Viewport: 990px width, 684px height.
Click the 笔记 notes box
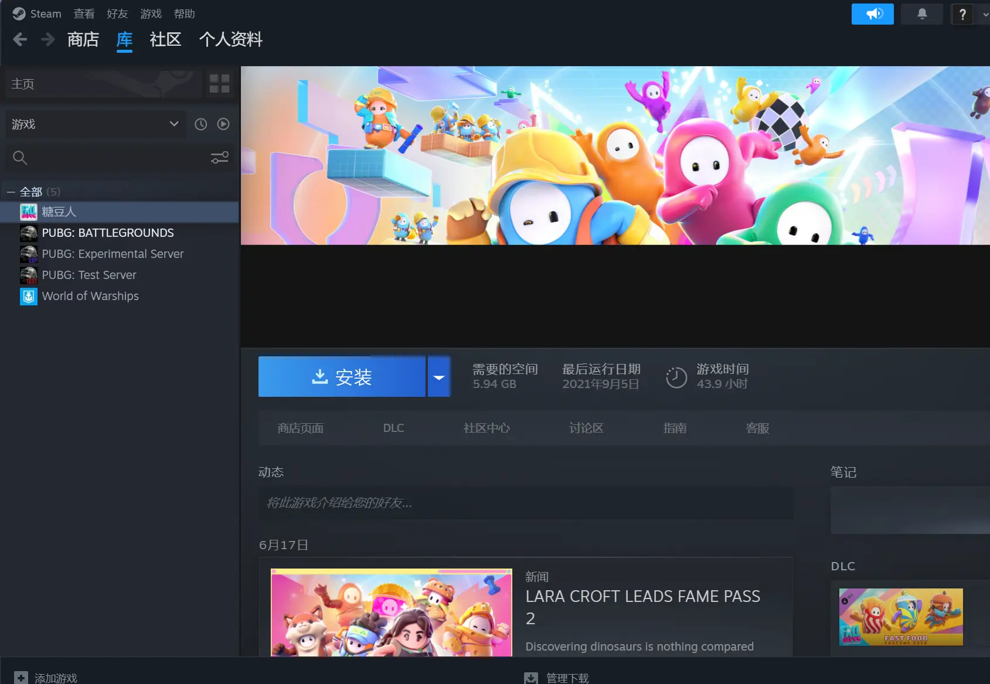[x=910, y=510]
